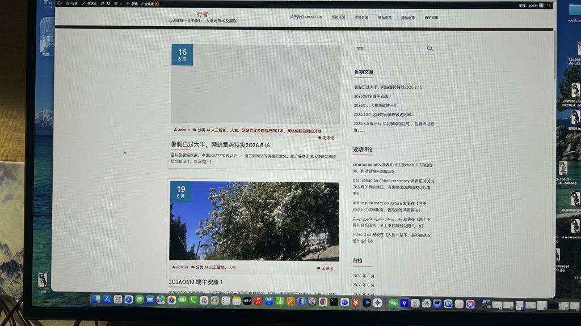This screenshot has width=581, height=326.
Task: Open Finder from the Dock
Action: coord(96,299)
